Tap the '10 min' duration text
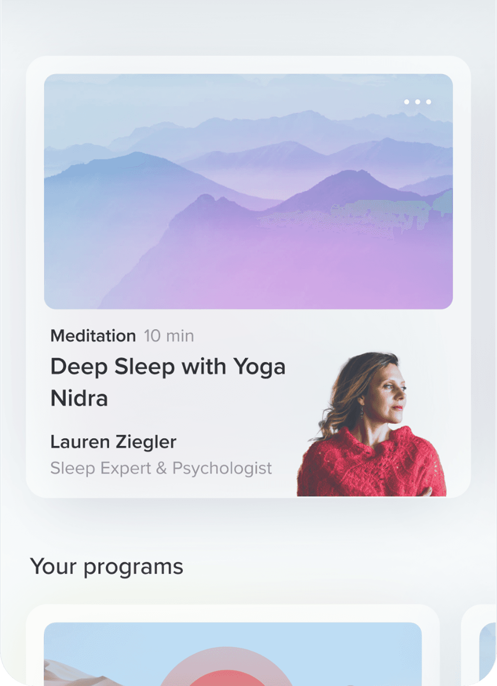 point(169,336)
